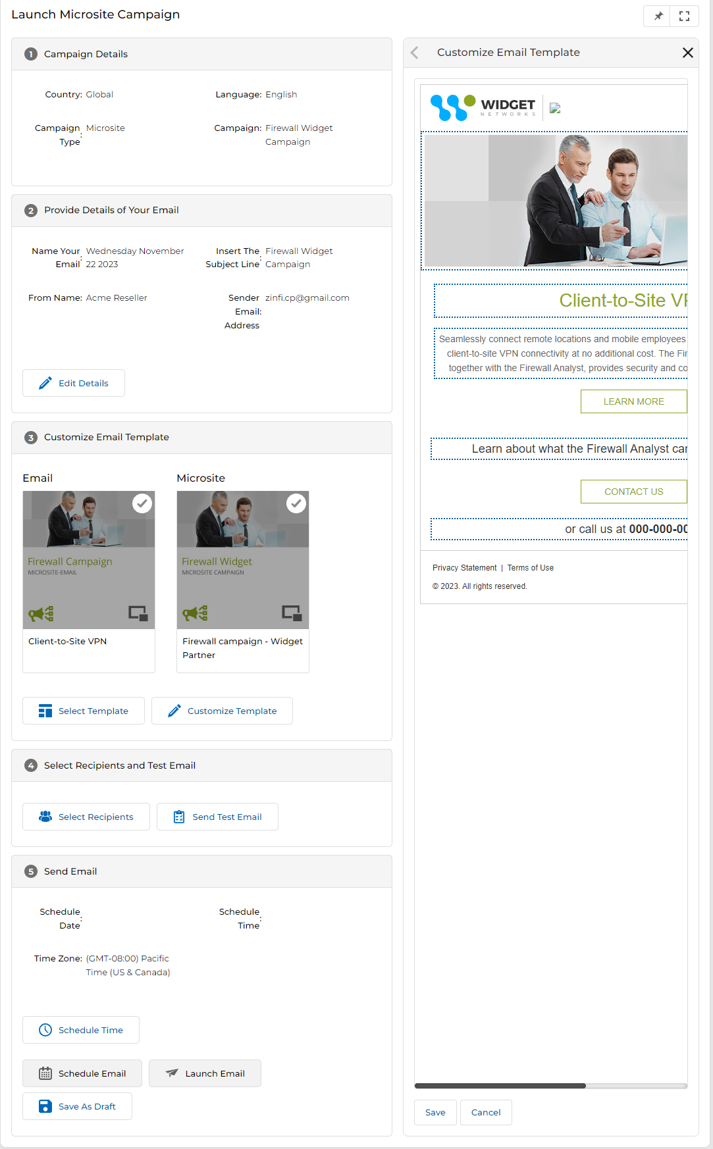
Task: Click the pencil icon in Customize Template
Action: 174,711
